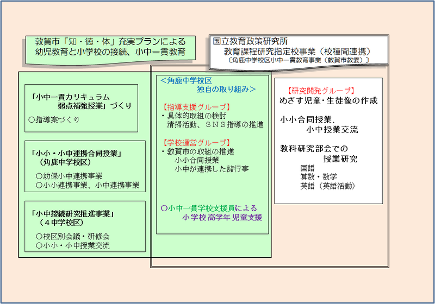
Task: Click the 敦賀市「知・徳・体」充実プラン title box
Action: pos(109,47)
